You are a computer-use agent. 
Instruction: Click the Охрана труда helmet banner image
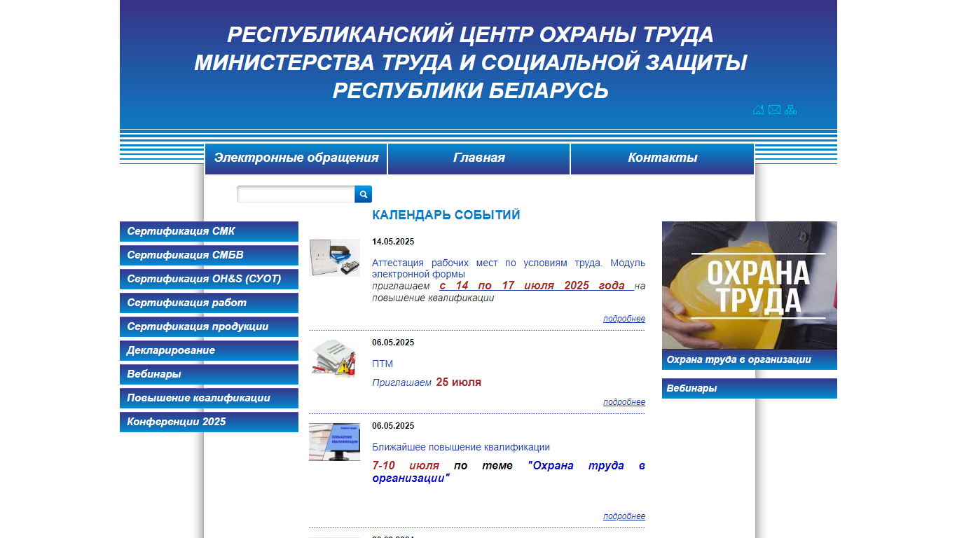point(750,285)
